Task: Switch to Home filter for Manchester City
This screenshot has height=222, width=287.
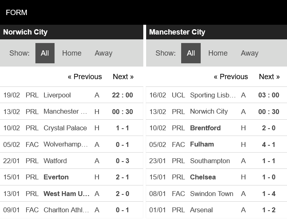Action: 218,53
